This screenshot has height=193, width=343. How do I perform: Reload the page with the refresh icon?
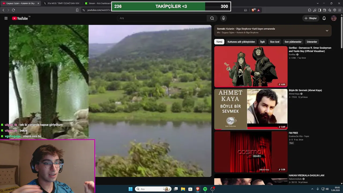[13, 10]
